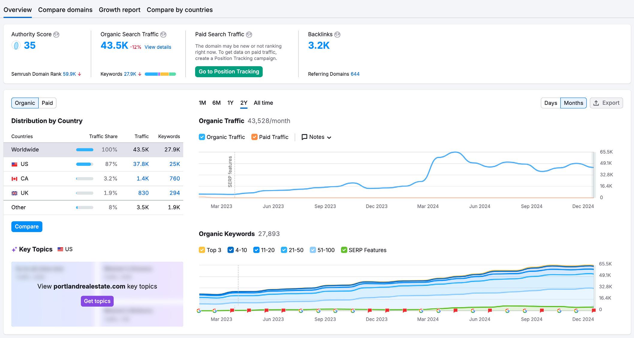Disable the Top 3 keywords checkbox
634x338 pixels.
coord(202,250)
